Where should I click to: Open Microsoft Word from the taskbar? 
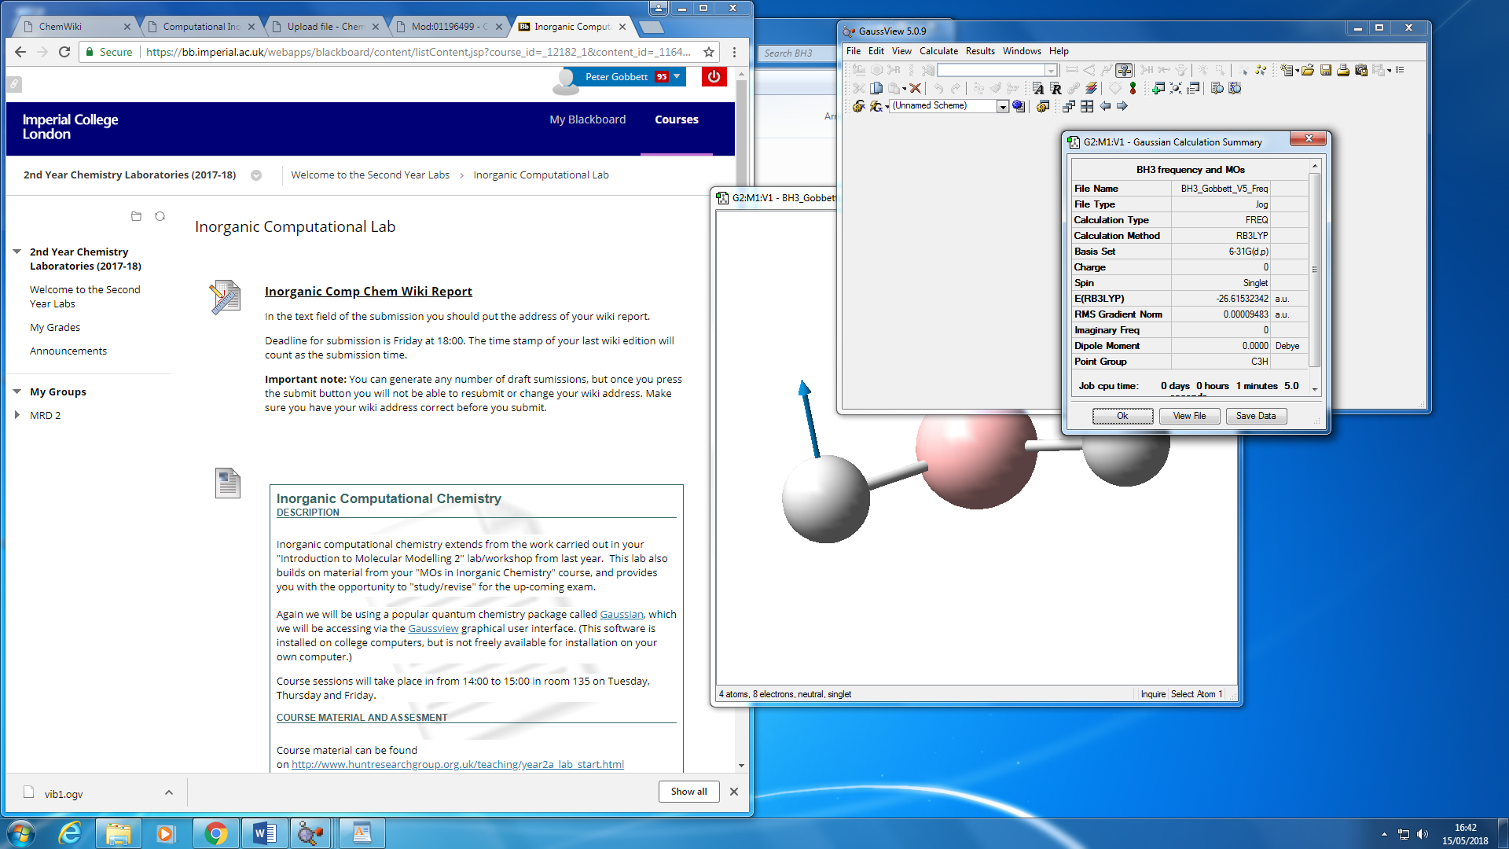(264, 832)
